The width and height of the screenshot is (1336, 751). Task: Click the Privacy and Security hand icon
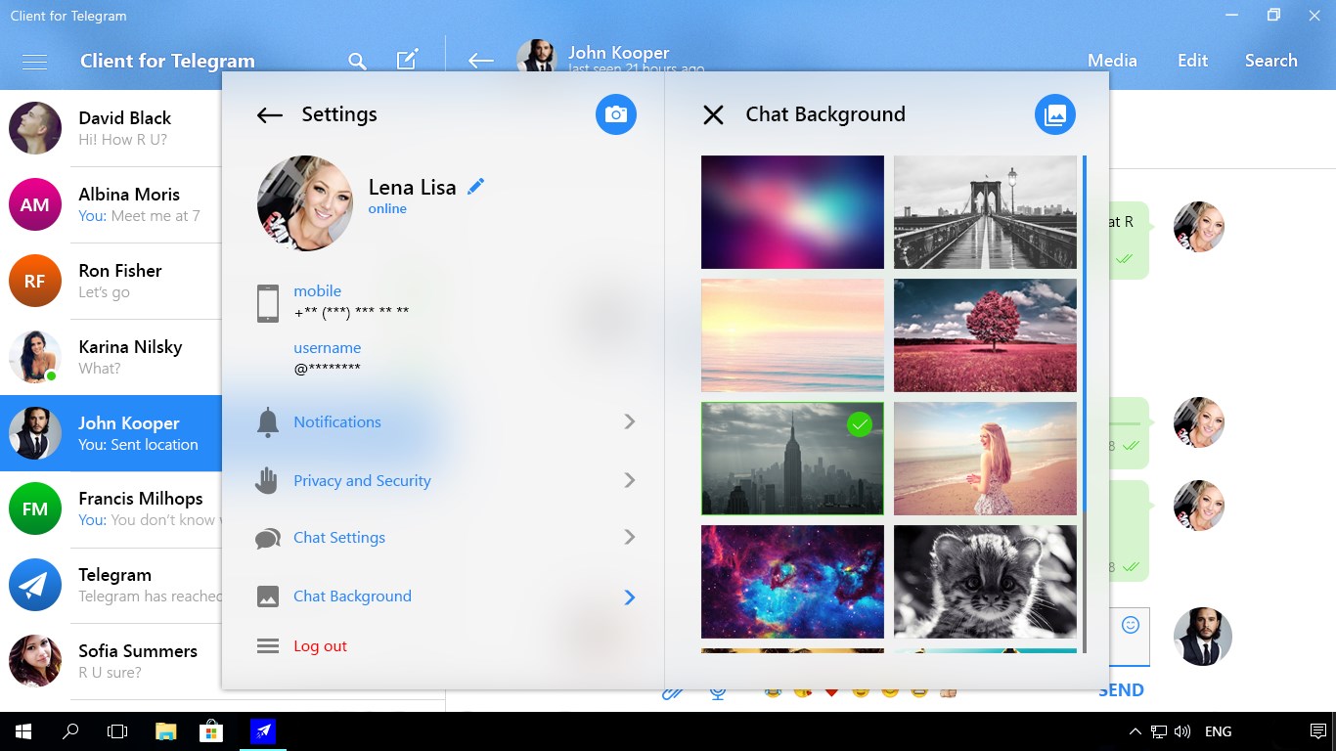[x=267, y=480]
